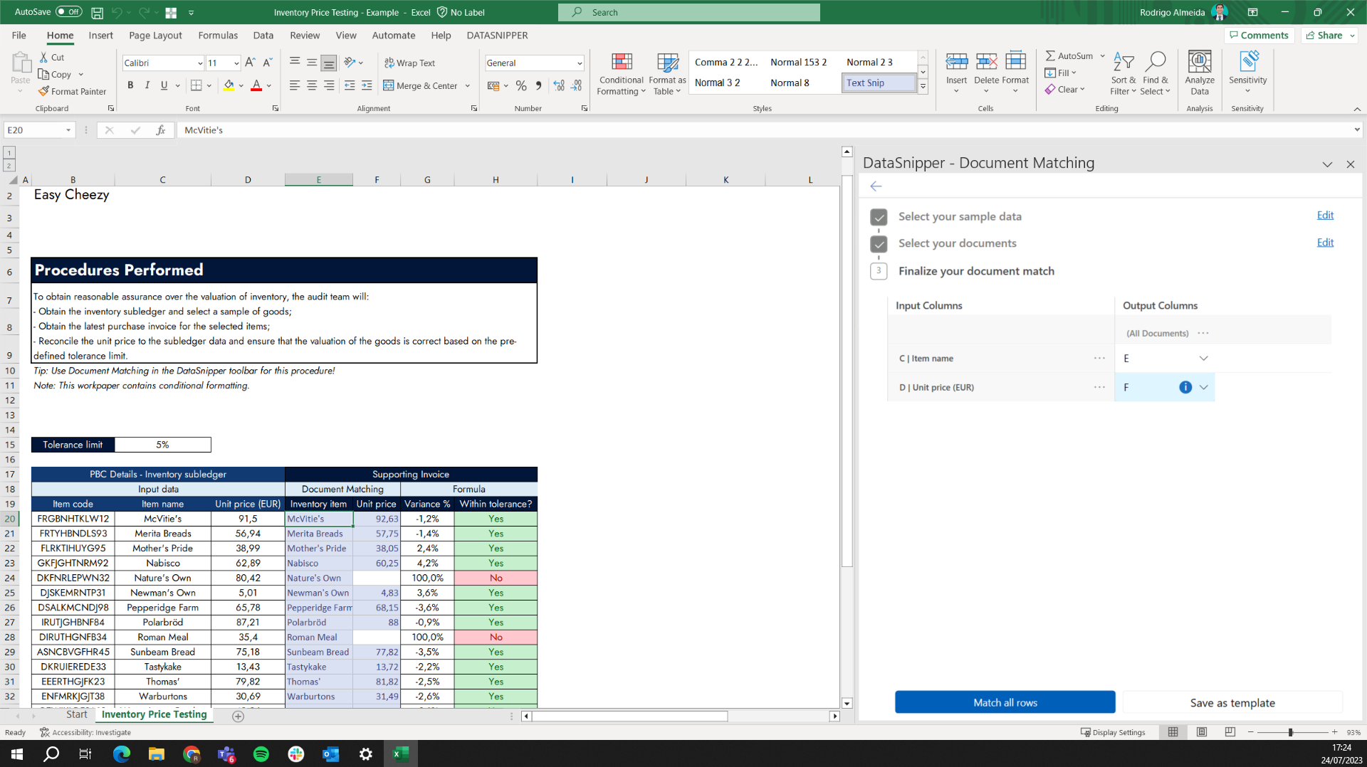Open the Font Color swatch
Viewport: 1367px width, 767px height.
tap(256, 85)
